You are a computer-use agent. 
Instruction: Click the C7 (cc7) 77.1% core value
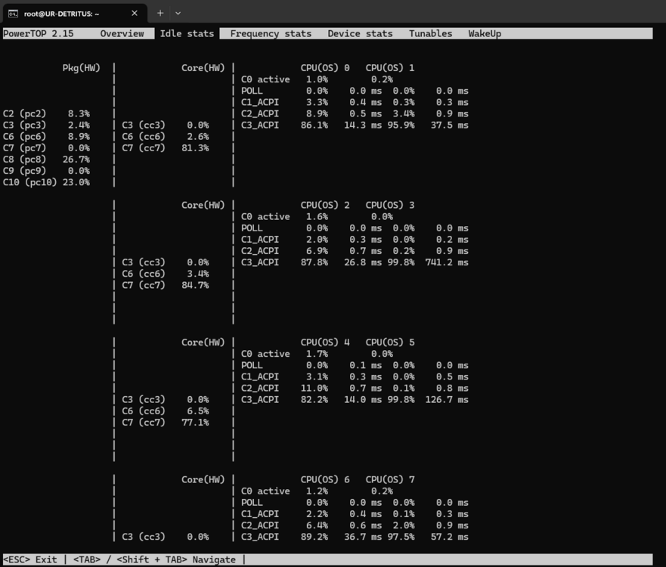tap(195, 423)
